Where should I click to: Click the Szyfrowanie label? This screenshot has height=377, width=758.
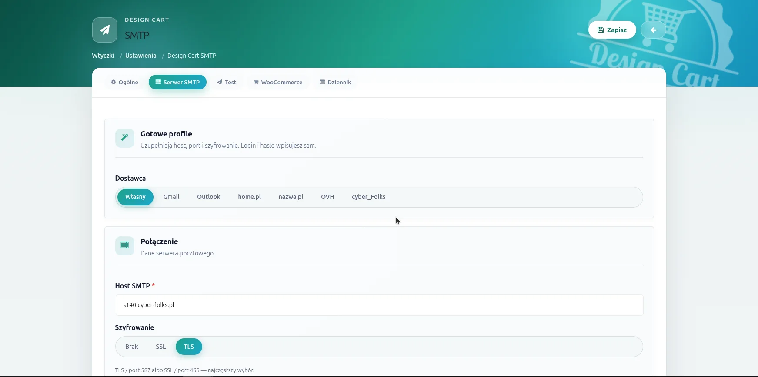click(134, 327)
